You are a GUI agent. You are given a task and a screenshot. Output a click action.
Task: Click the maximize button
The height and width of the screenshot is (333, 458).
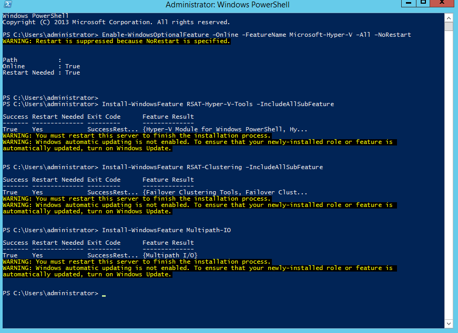click(424, 5)
